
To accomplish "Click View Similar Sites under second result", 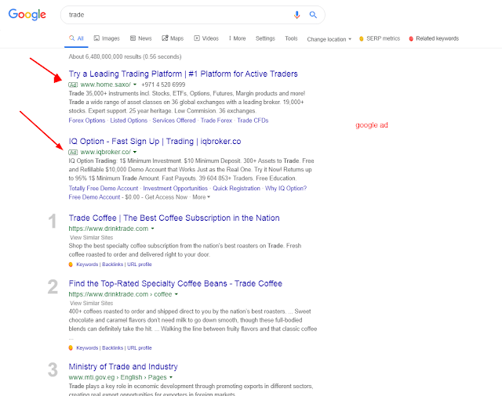I will point(92,303).
